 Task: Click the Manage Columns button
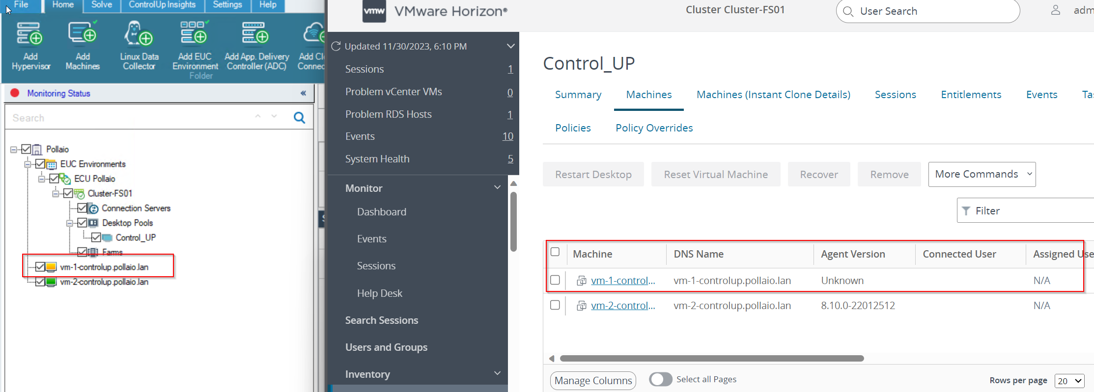(x=593, y=381)
